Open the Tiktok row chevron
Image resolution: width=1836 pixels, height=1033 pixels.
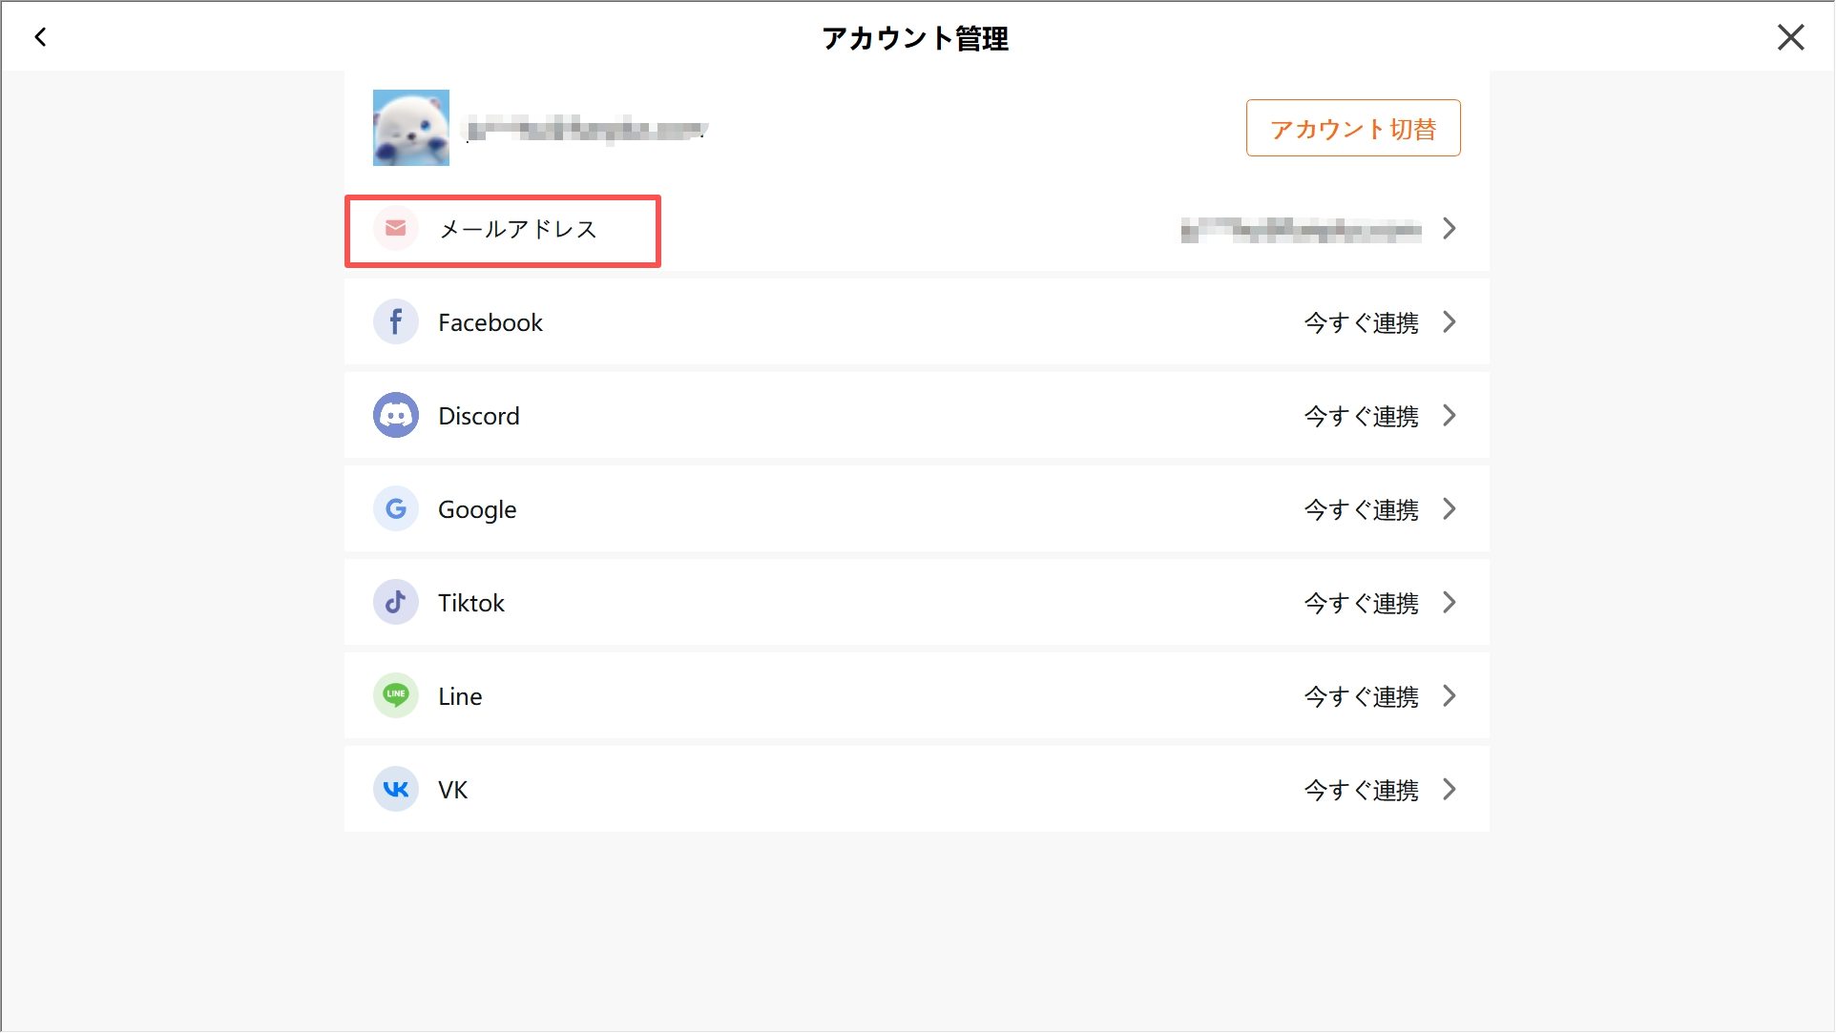point(1449,603)
